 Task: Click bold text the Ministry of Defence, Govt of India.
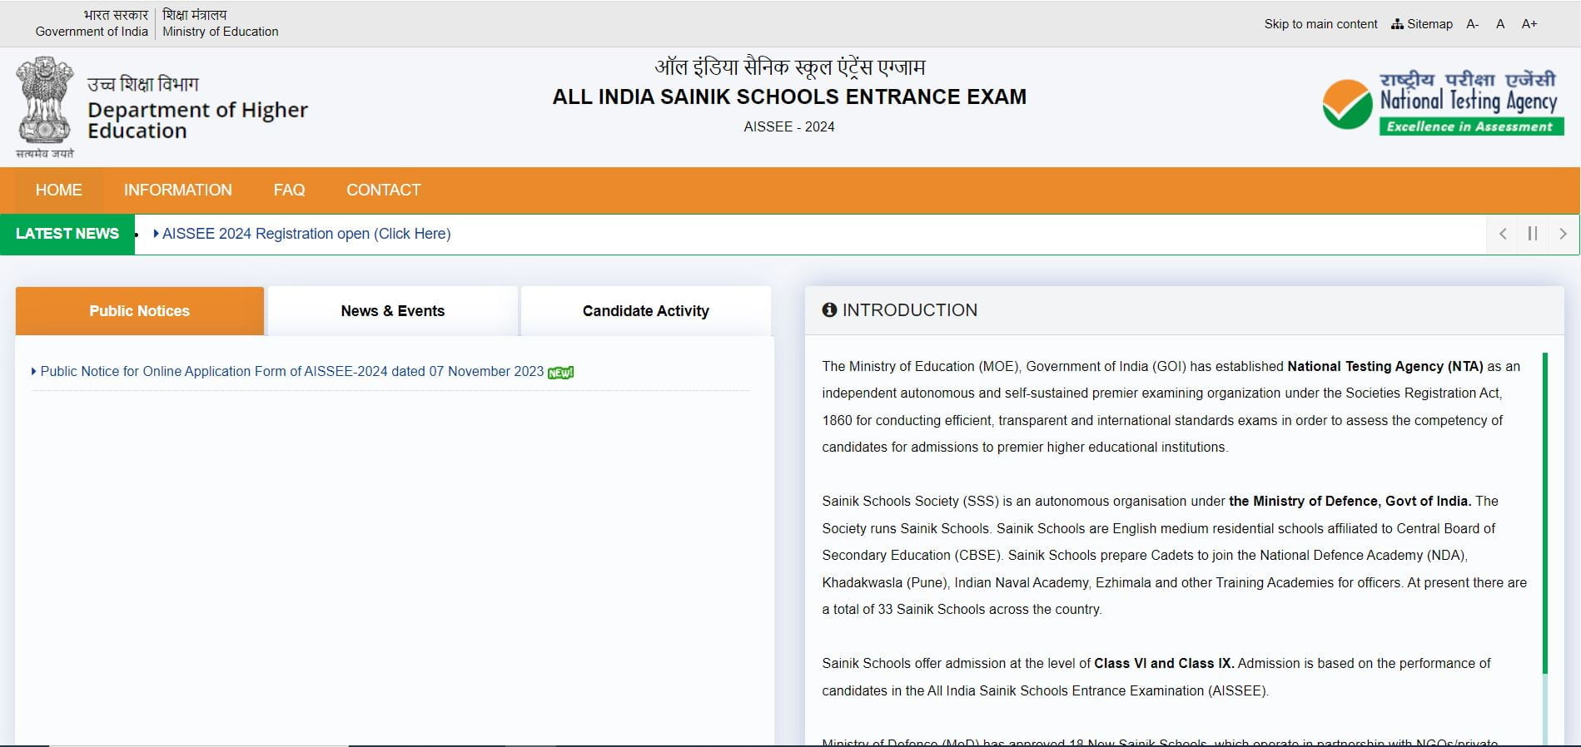pos(1350,501)
